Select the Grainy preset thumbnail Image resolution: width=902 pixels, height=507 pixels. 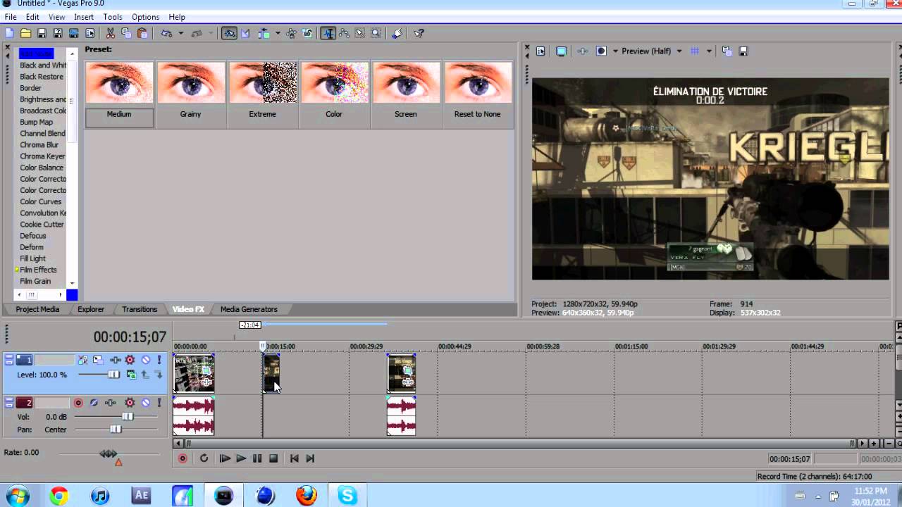tap(190, 82)
